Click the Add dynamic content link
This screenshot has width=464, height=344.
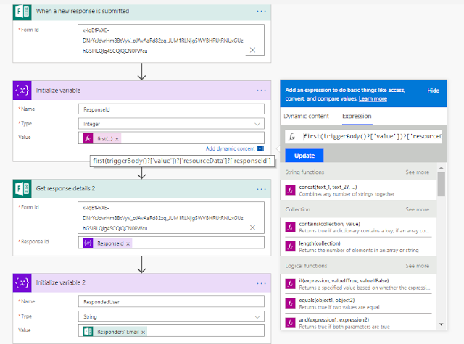coord(231,148)
